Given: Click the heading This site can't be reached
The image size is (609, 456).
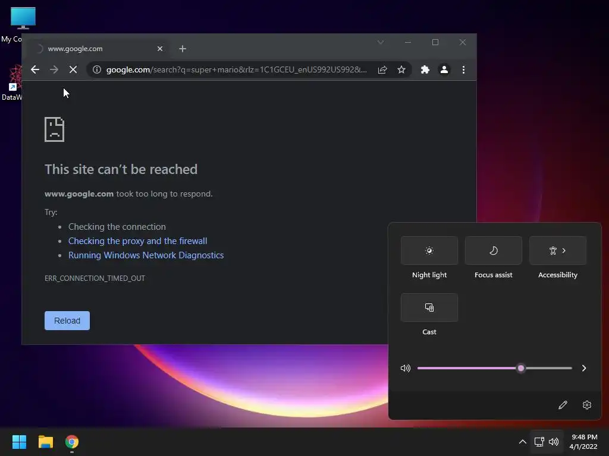Looking at the screenshot, I should [121, 169].
